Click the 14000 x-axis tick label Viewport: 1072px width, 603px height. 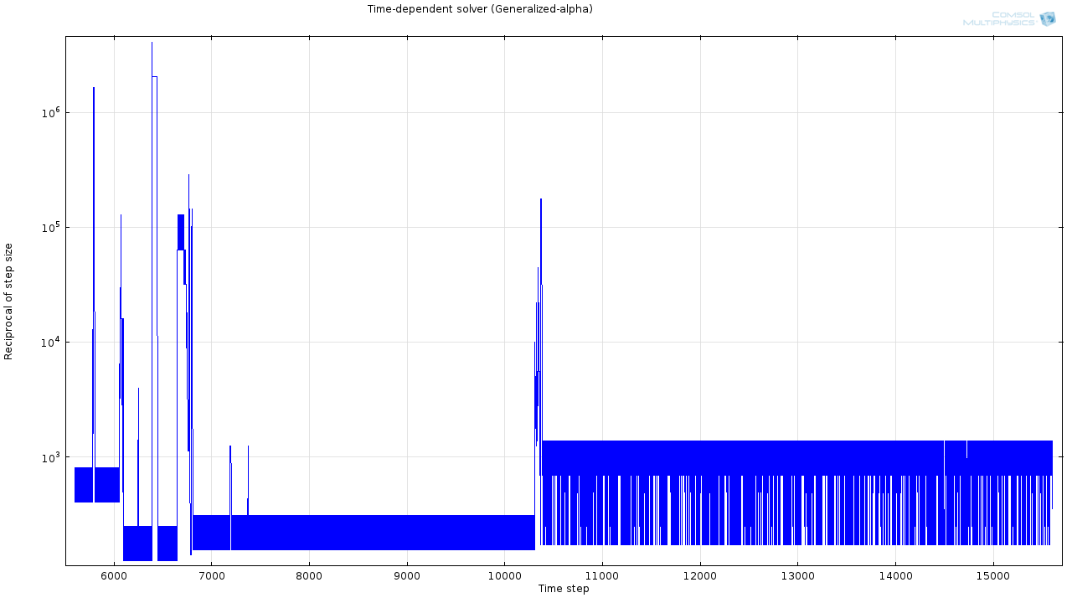tap(895, 576)
